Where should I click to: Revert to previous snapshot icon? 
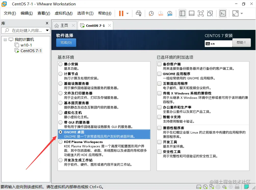coord(160,14)
